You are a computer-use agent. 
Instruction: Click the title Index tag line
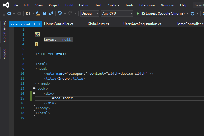64,79
